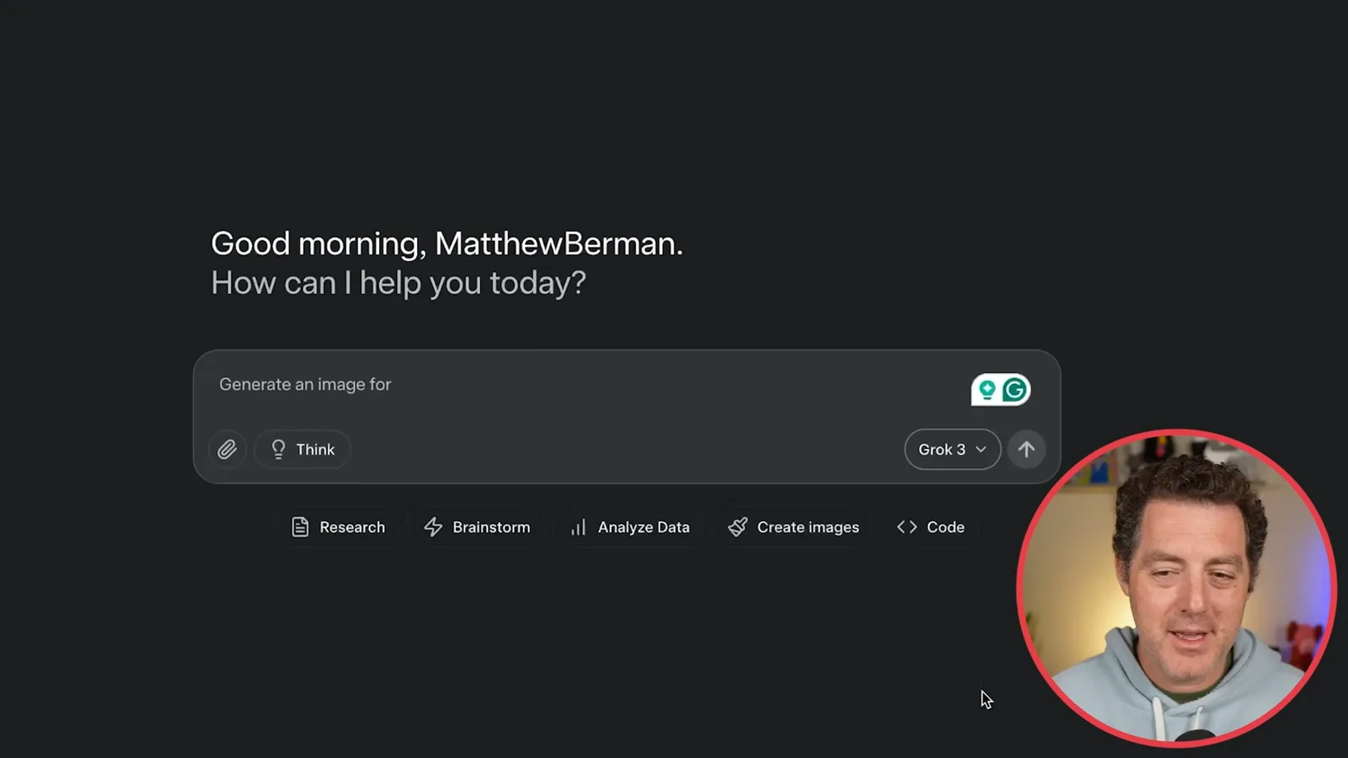The width and height of the screenshot is (1348, 758).
Task: Select the Code shortcut
Action: [x=931, y=527]
